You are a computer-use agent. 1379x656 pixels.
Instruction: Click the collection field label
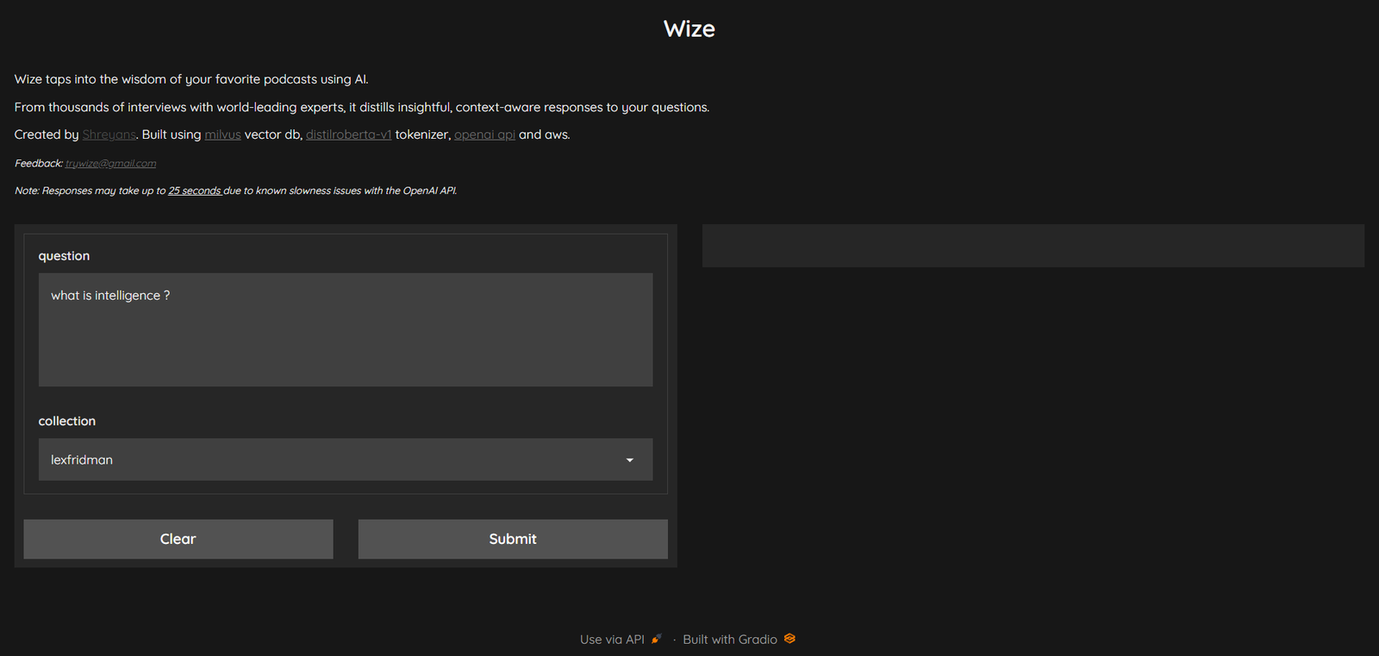tap(67, 421)
